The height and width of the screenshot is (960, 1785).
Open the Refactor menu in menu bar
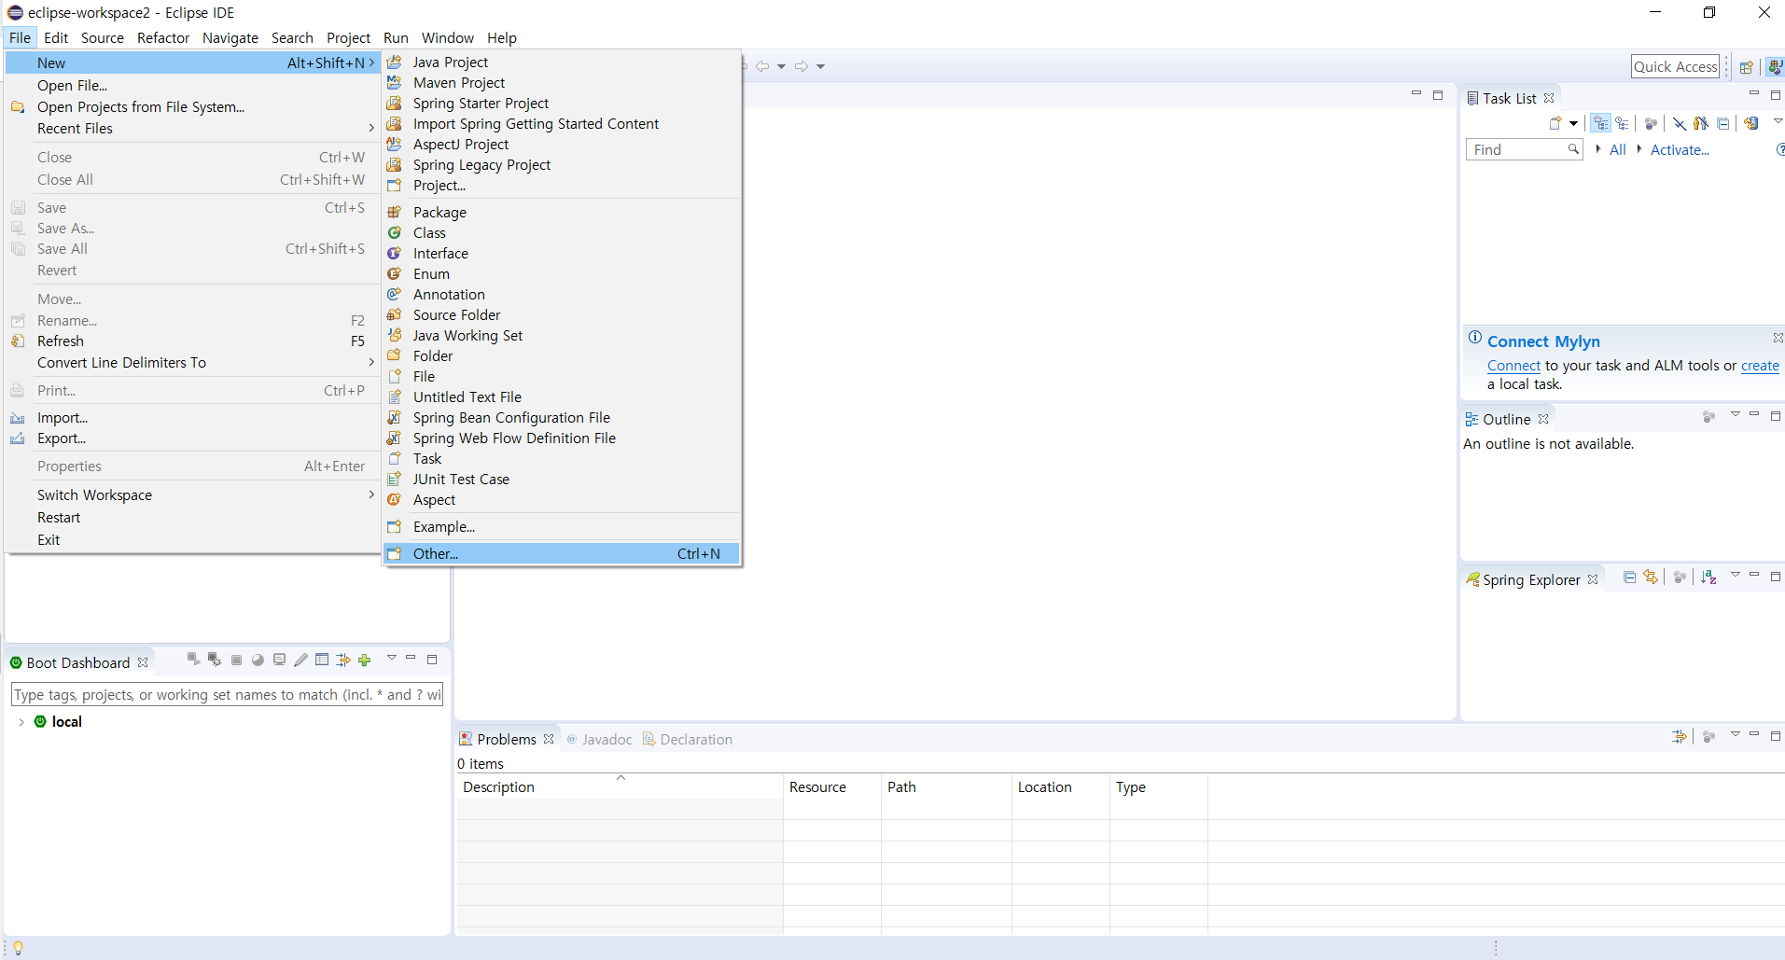click(x=163, y=38)
